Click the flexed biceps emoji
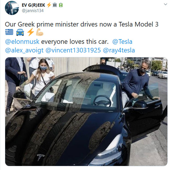The height and width of the screenshot is (170, 170). (x=40, y=32)
